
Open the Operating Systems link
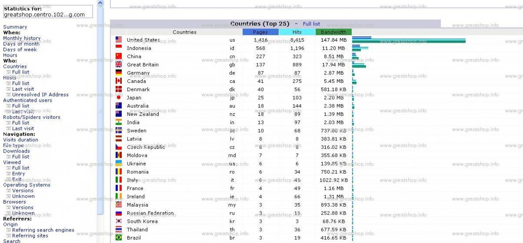click(x=27, y=185)
